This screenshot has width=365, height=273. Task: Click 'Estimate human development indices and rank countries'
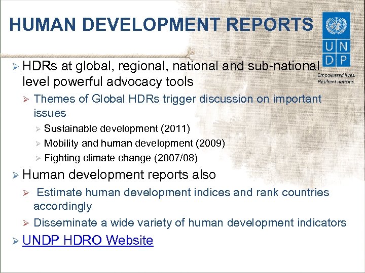(183, 193)
